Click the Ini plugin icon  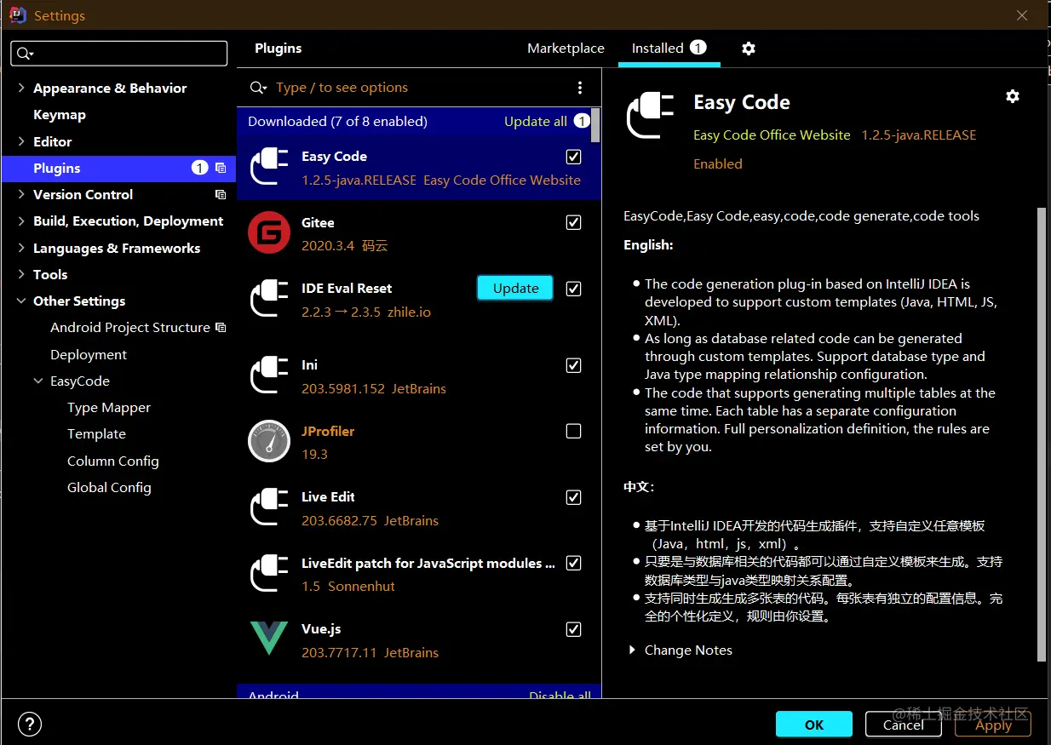tap(269, 375)
